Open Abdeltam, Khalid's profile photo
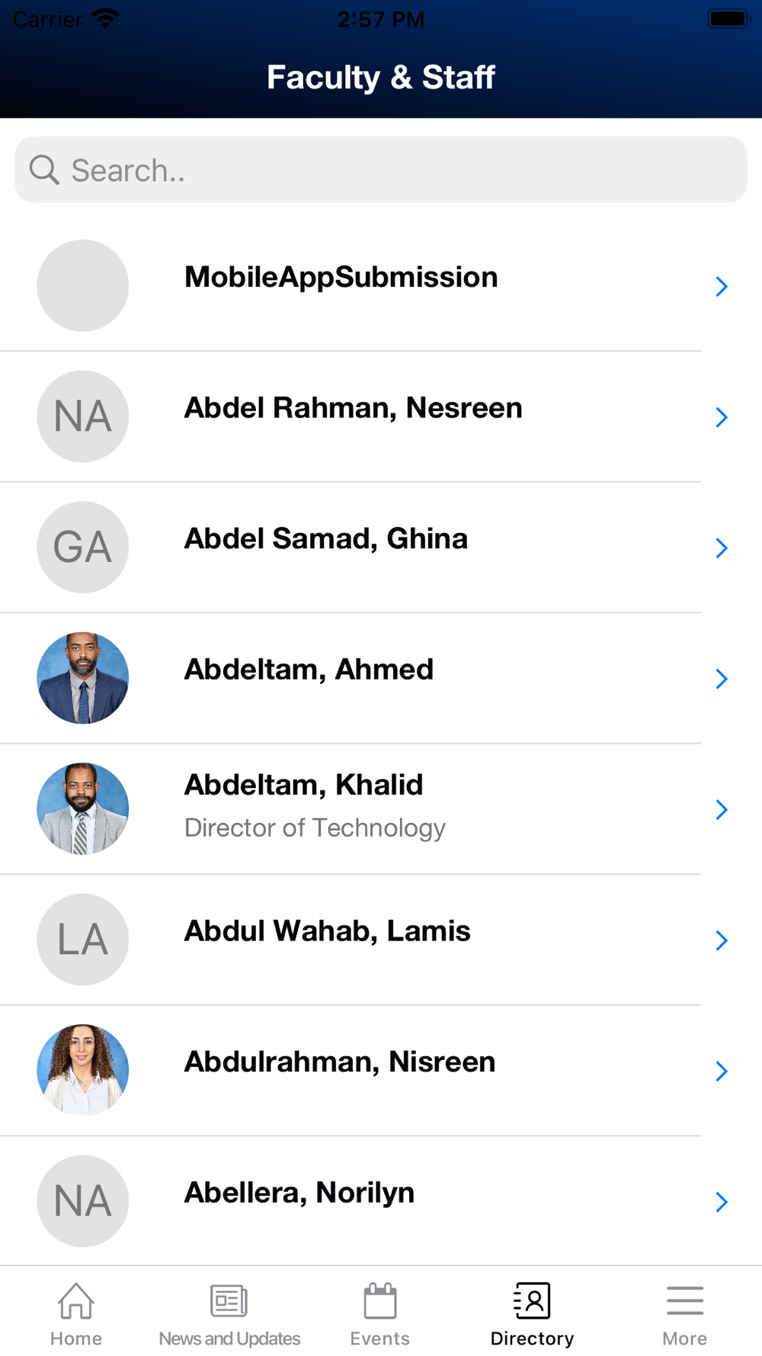Viewport: 762px width, 1356px height. [x=83, y=808]
